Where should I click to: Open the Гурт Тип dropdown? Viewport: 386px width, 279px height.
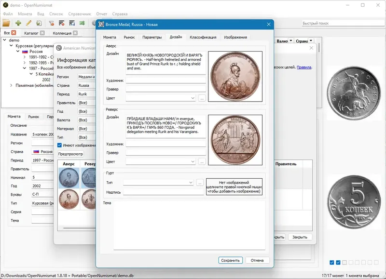pyautogui.click(x=191, y=183)
